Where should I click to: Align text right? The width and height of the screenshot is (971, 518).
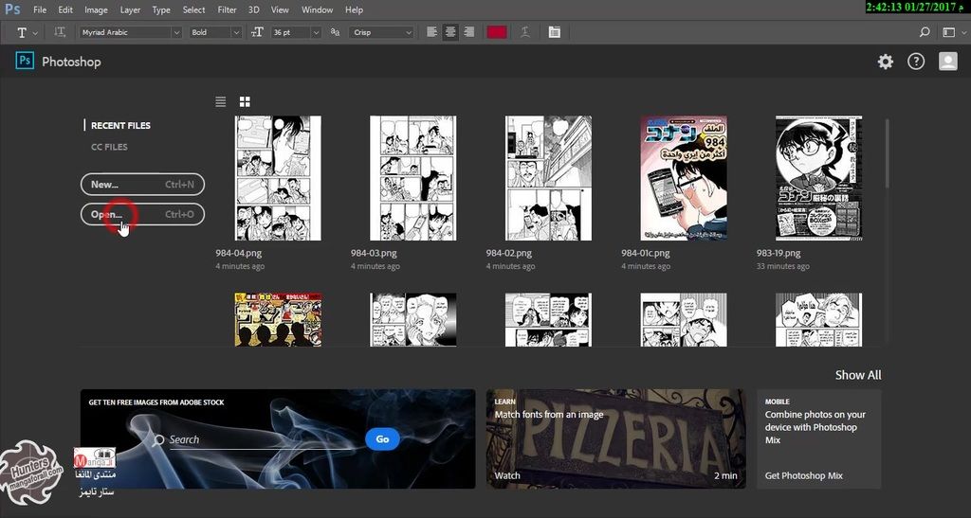pos(469,32)
